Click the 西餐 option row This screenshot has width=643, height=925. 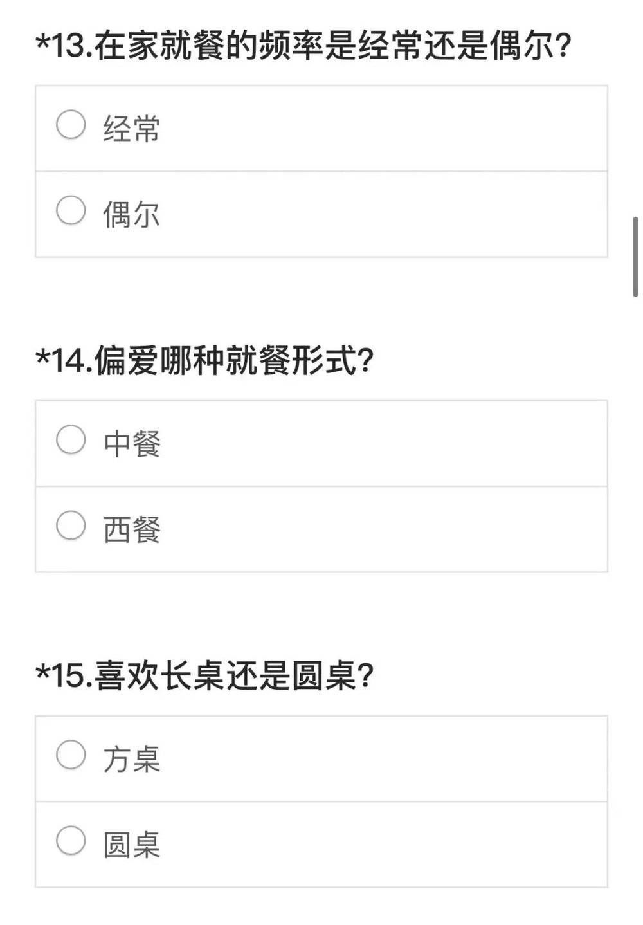[x=321, y=527]
